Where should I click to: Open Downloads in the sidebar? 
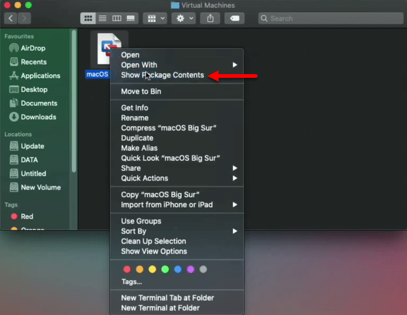pyautogui.click(x=32, y=117)
